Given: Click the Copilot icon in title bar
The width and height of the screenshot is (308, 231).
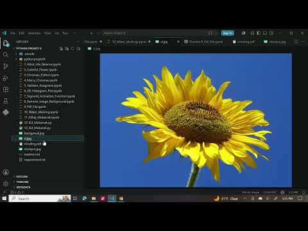Looking at the screenshot, I should (x=243, y=33).
